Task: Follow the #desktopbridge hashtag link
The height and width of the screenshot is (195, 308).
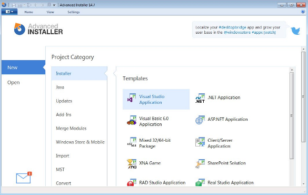Action: pyautogui.click(x=232, y=27)
